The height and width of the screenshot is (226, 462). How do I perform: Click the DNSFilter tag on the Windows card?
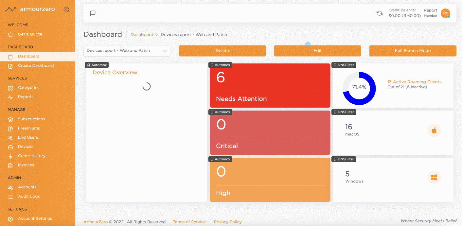coord(344,159)
